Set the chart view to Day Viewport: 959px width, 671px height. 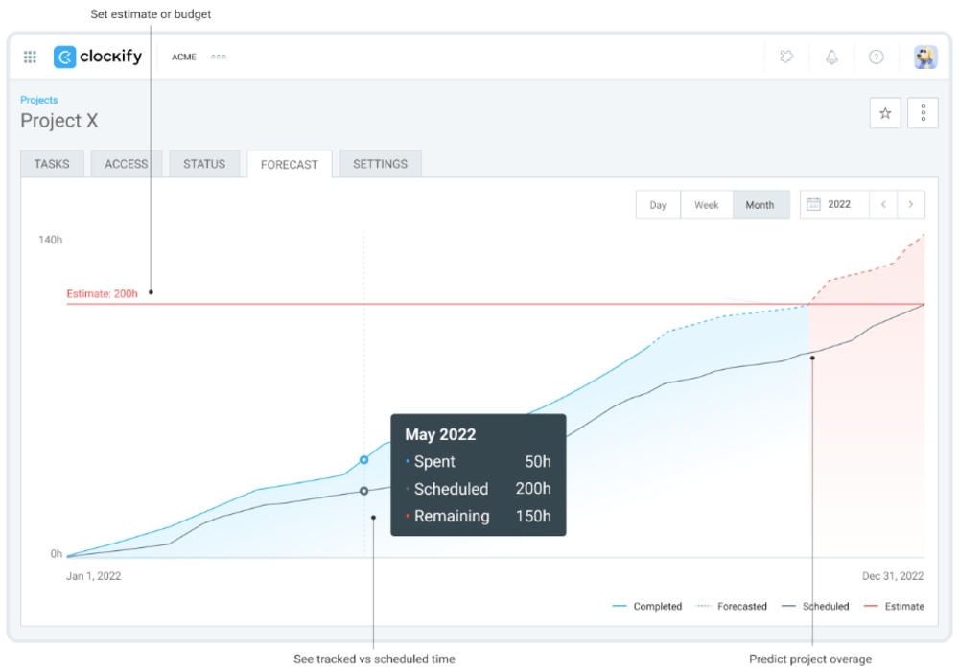pos(658,205)
